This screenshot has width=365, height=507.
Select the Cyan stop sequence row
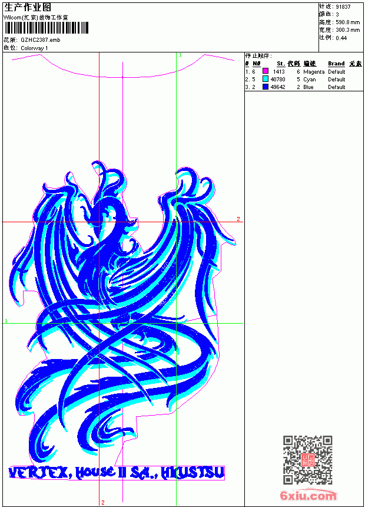coord(304,79)
